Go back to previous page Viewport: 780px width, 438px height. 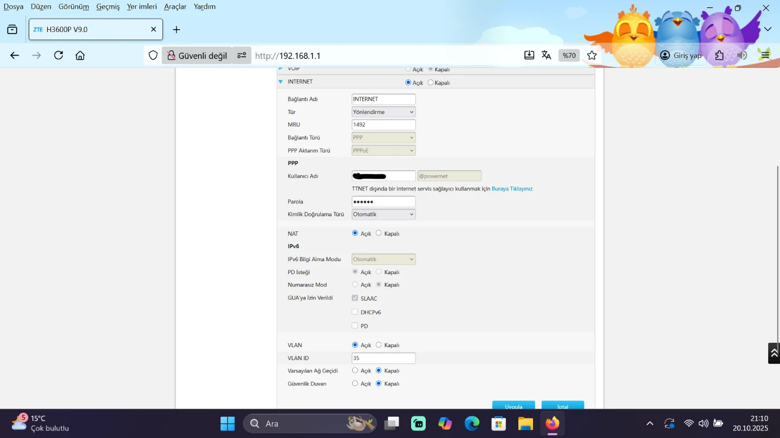pos(15,55)
